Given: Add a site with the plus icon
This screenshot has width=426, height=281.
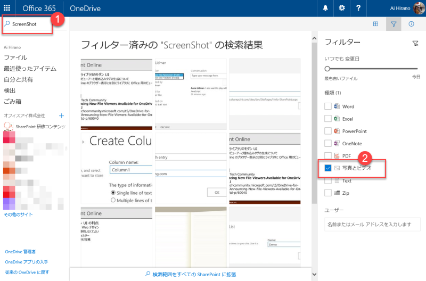Looking at the screenshot, I should coord(61,115).
